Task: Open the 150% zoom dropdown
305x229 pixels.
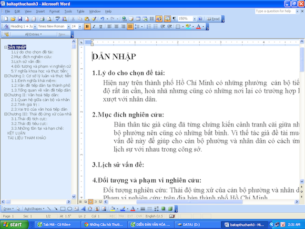Action: pyautogui.click(x=194, y=19)
